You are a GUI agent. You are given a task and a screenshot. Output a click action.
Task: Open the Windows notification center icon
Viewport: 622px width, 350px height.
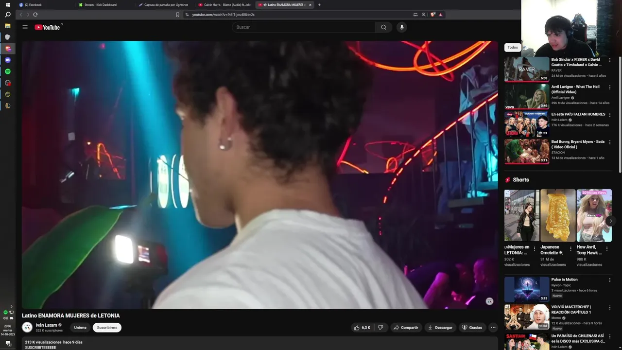pos(8,343)
